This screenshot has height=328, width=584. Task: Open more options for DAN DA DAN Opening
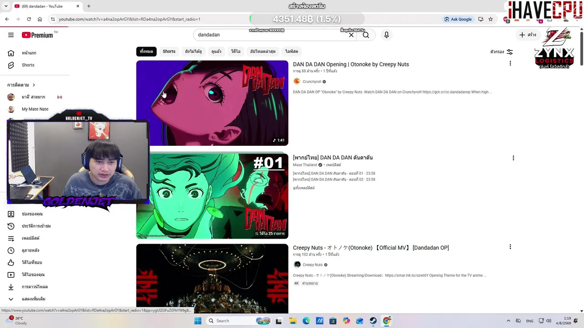[510, 63]
